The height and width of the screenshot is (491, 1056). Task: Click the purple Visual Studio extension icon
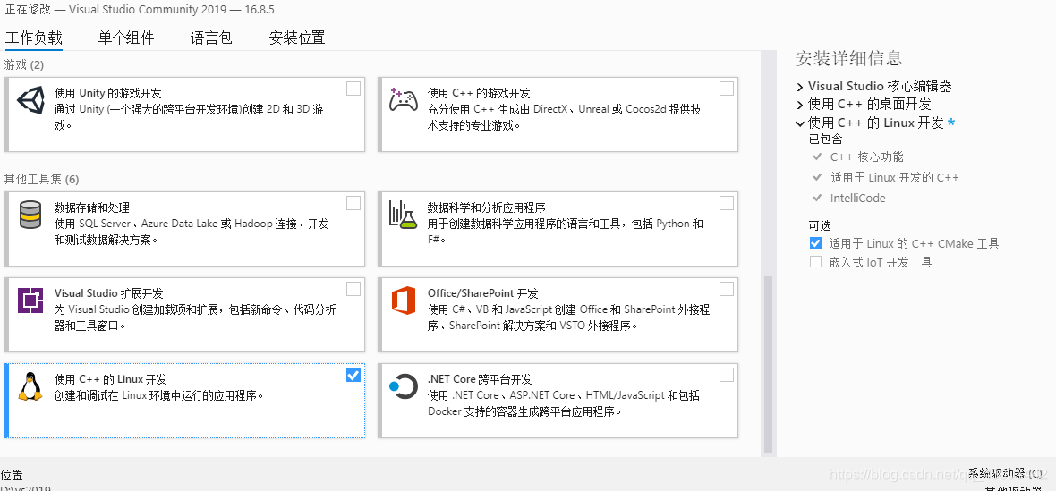click(x=30, y=301)
